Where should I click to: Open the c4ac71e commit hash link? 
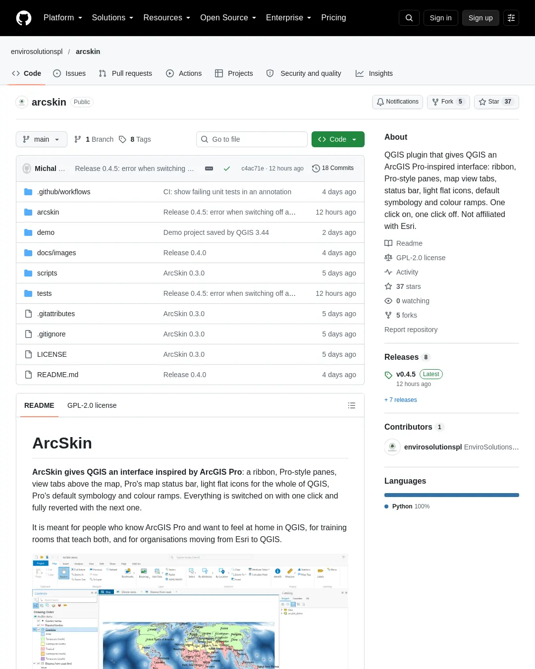click(253, 168)
